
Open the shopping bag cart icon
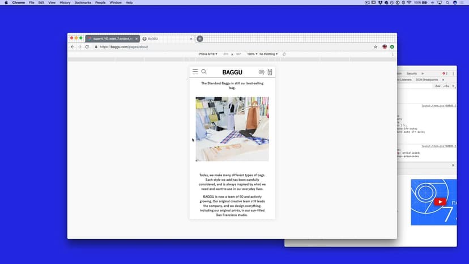[270, 73]
